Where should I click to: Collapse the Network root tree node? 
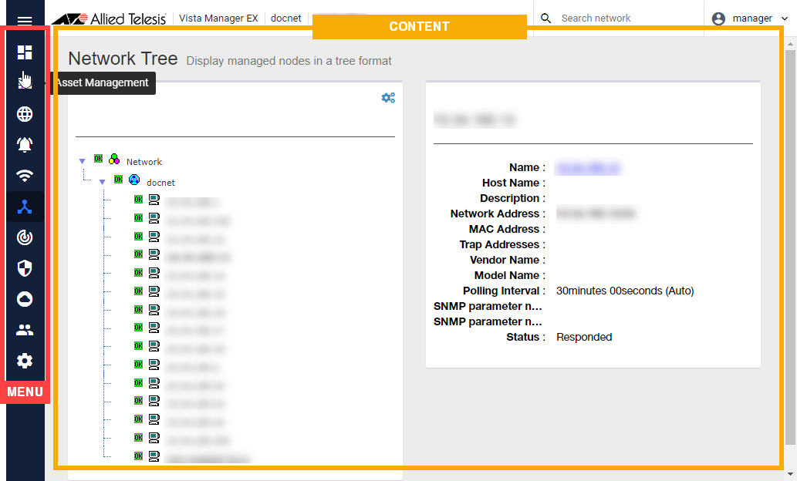(x=83, y=161)
